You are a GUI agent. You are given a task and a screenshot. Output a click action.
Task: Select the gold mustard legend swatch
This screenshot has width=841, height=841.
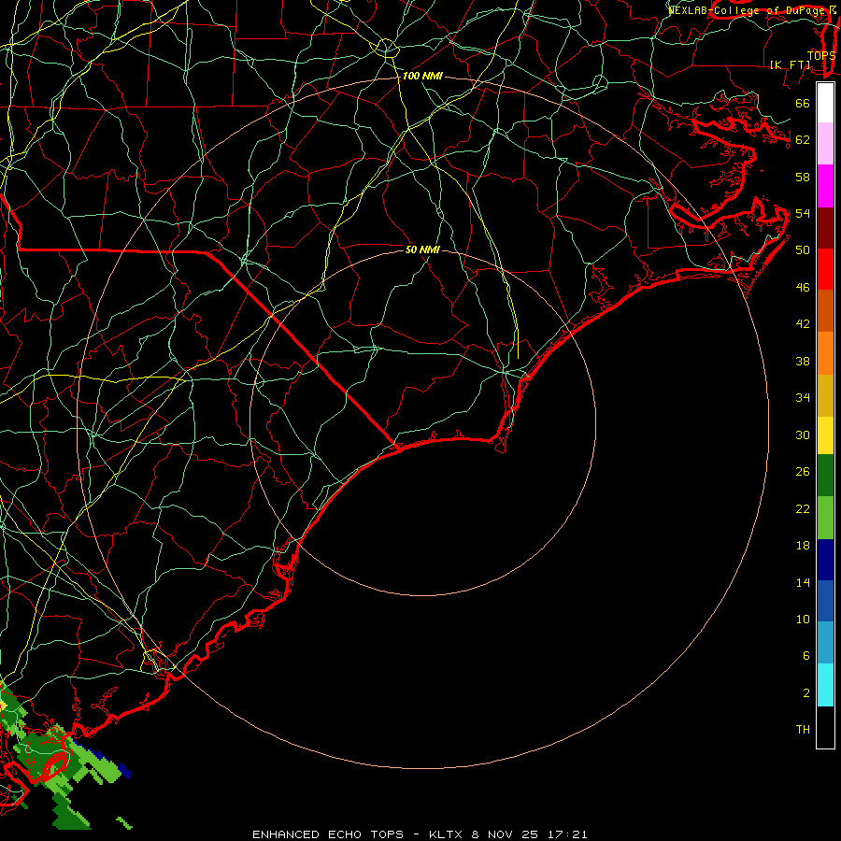[x=825, y=395]
